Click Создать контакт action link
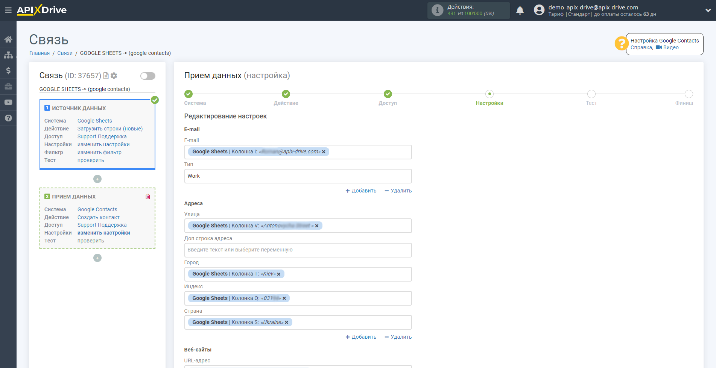716x368 pixels. tap(99, 218)
